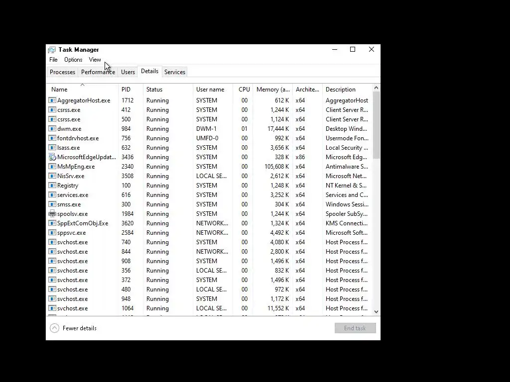The height and width of the screenshot is (382, 510).
Task: Click the NT Kernel & S... description
Action: tap(346, 186)
